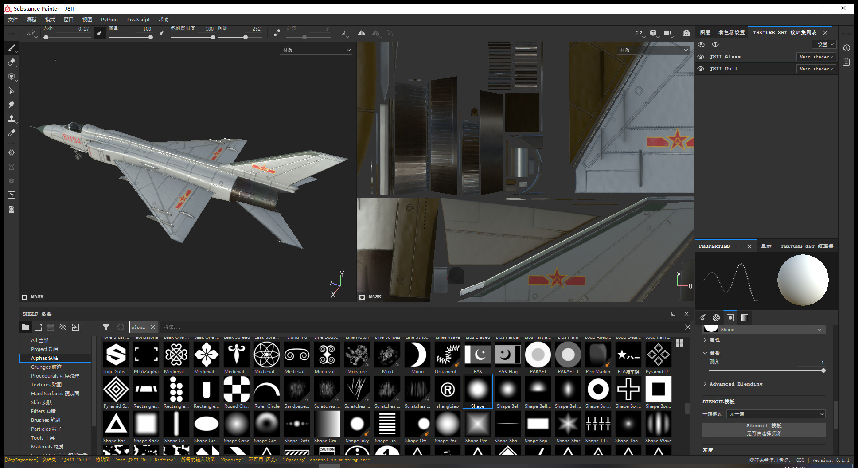Open the 平铺模式 tiling dropdown
858x468 pixels.
point(776,414)
